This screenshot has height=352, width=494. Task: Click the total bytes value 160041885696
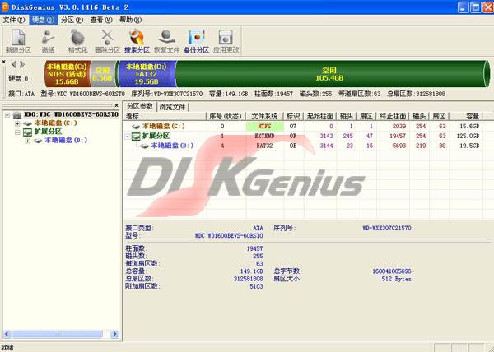pyautogui.click(x=392, y=271)
